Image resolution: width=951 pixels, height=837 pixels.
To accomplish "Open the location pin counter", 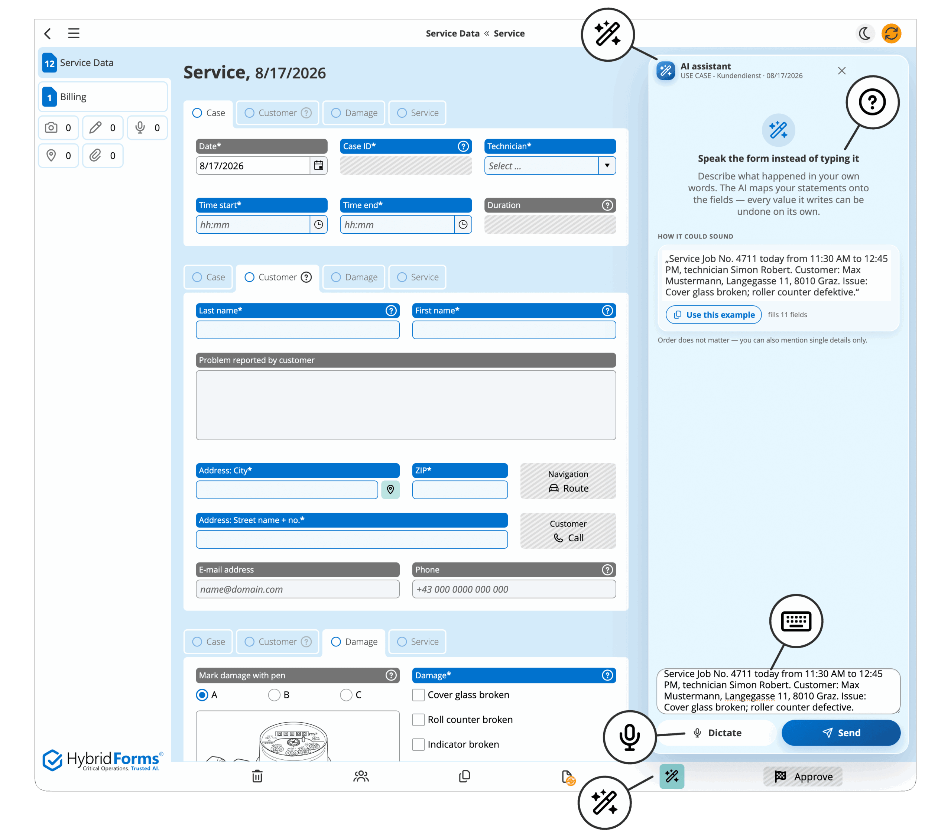I will coord(58,155).
